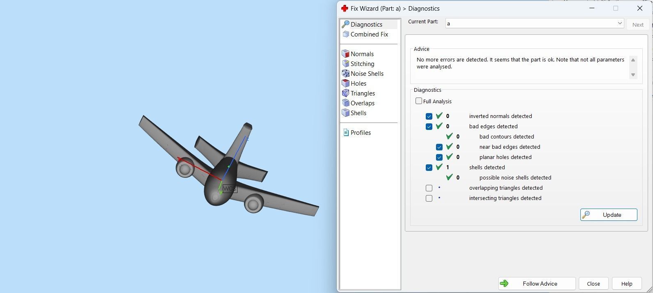Screen dimensions: 653x293
Task: Click green checkmark beside bad contours detected
Action: 450,136
